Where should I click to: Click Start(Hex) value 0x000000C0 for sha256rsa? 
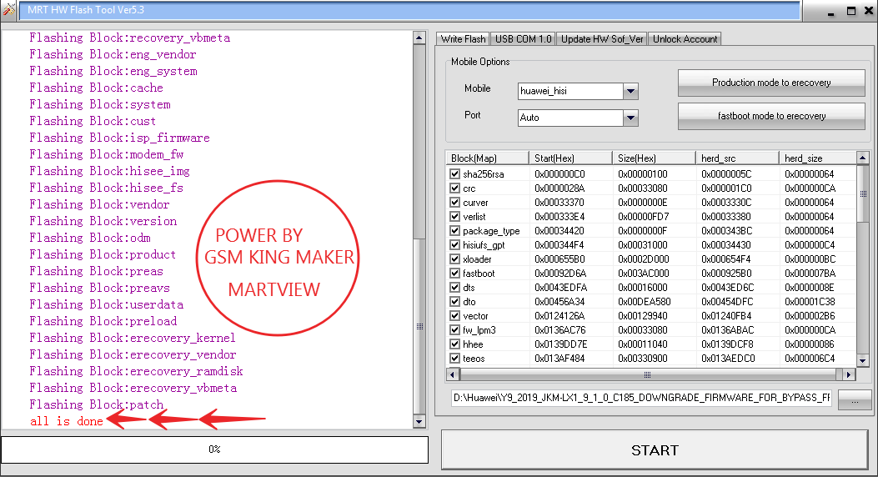coord(559,174)
